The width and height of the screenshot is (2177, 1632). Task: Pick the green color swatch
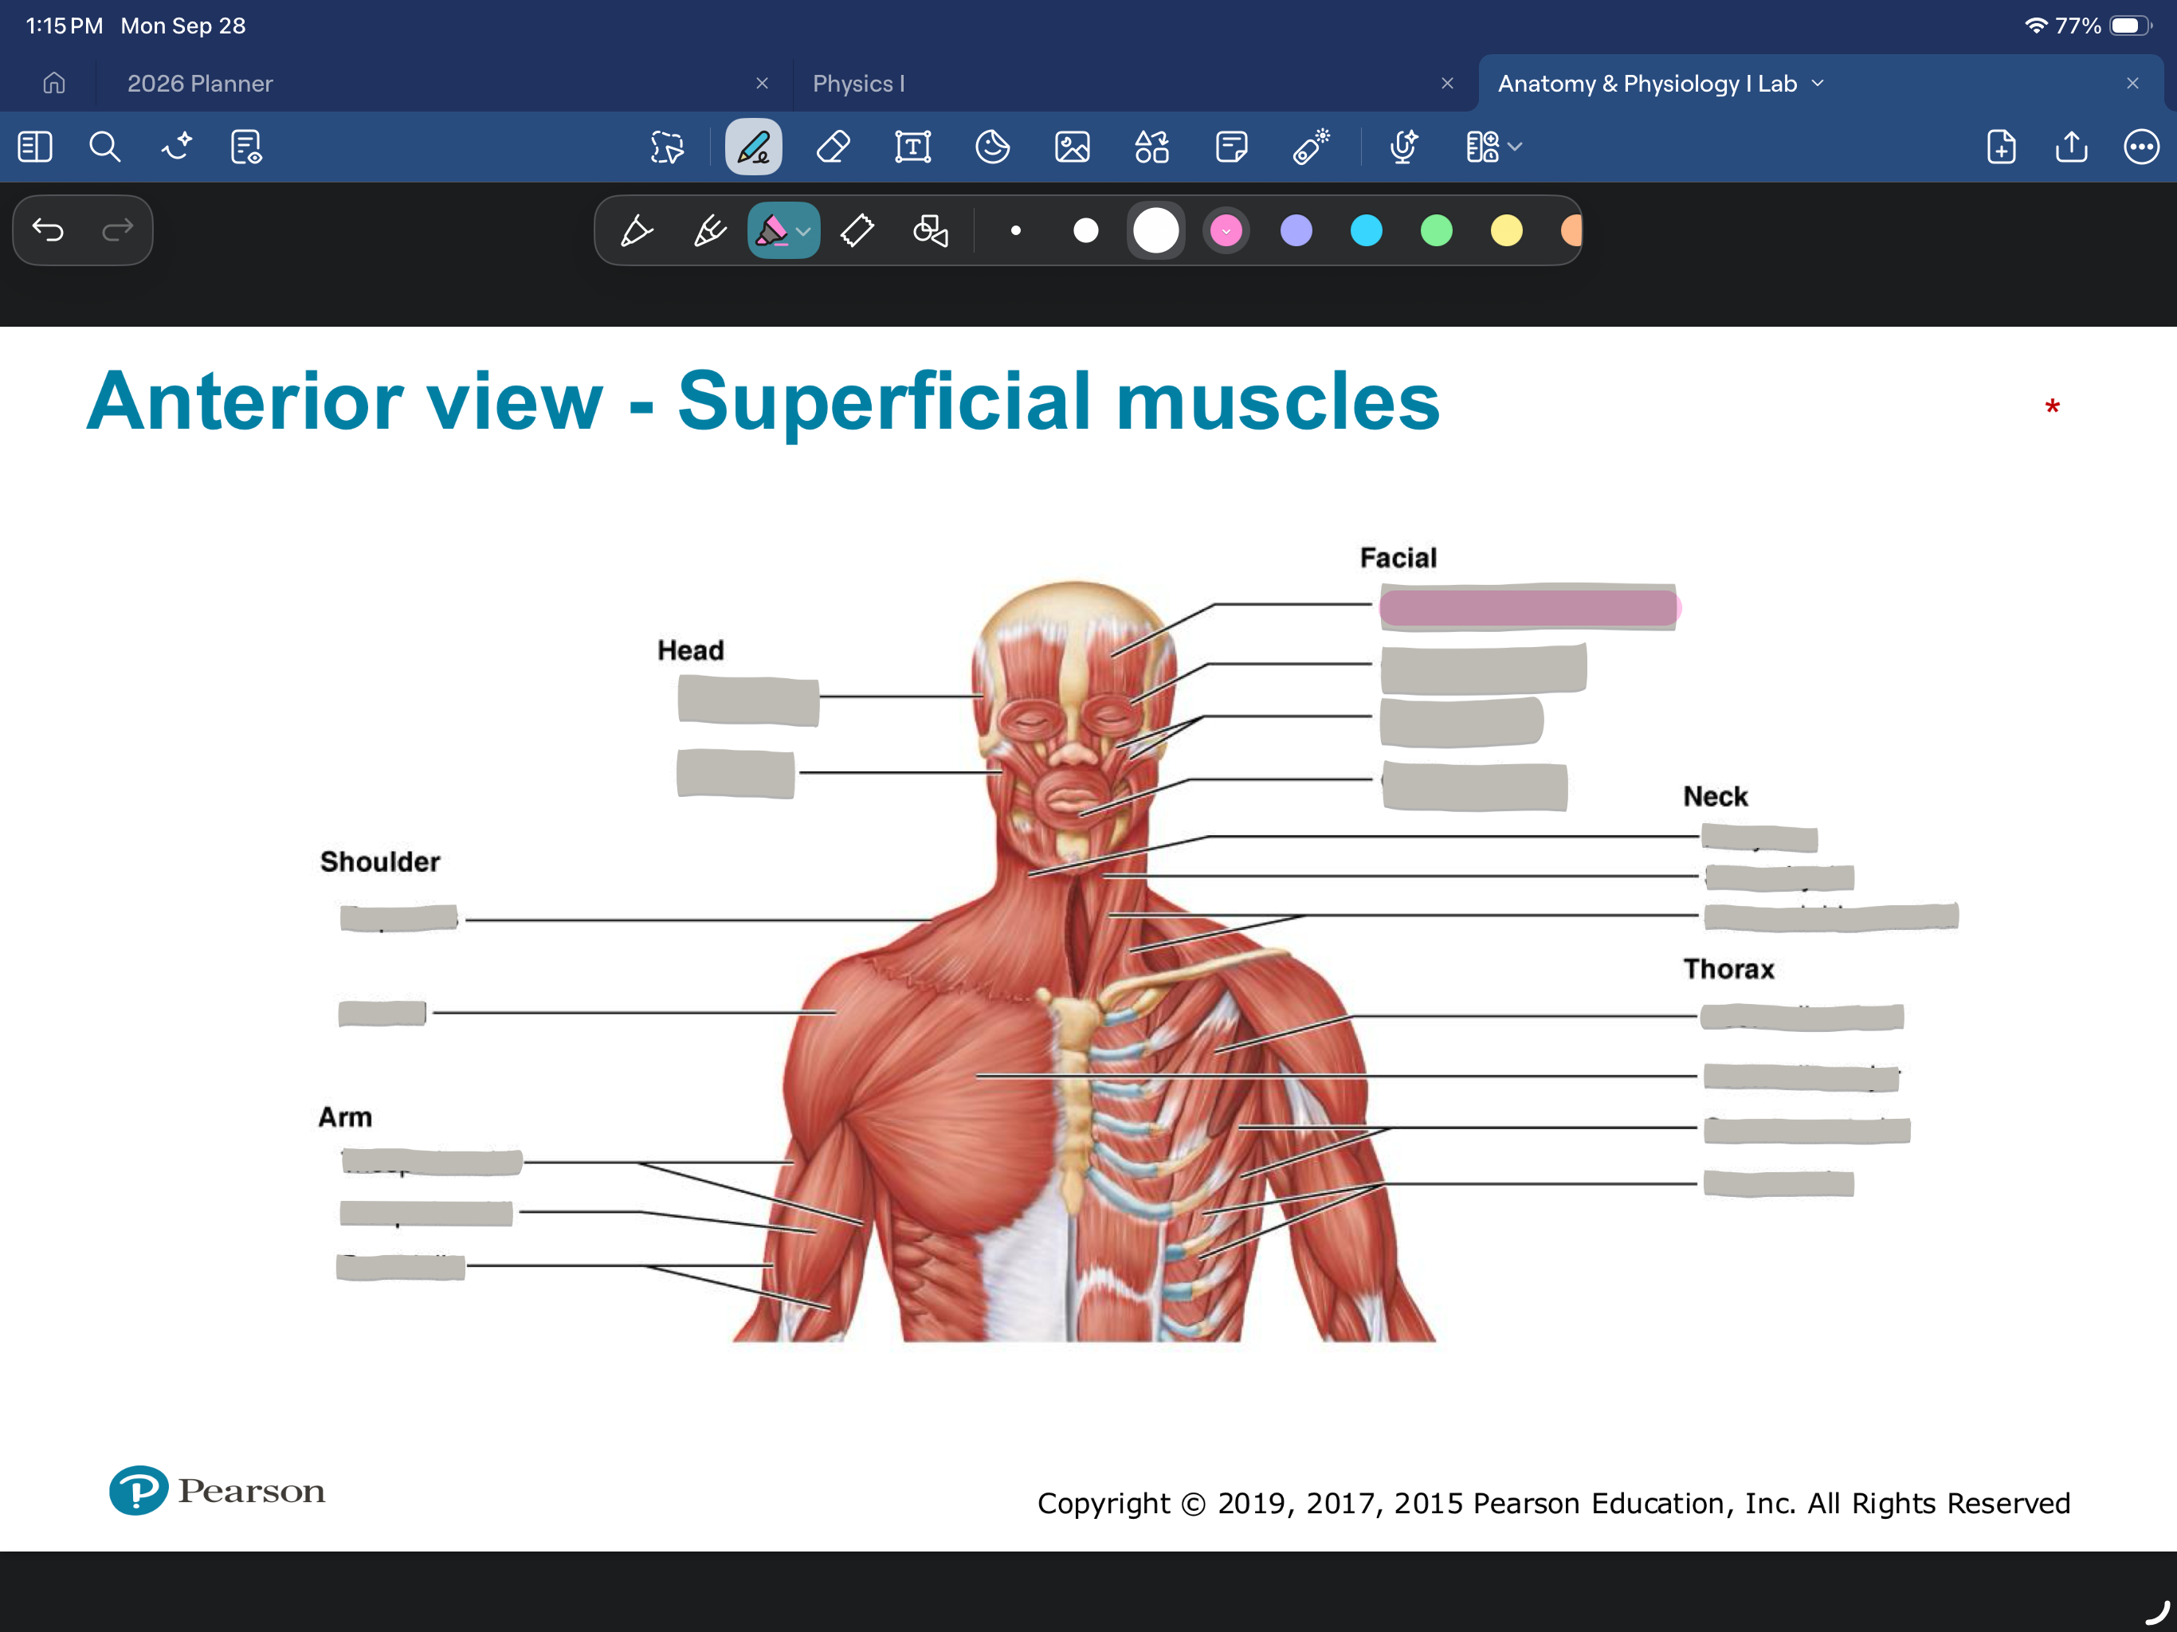1436,231
